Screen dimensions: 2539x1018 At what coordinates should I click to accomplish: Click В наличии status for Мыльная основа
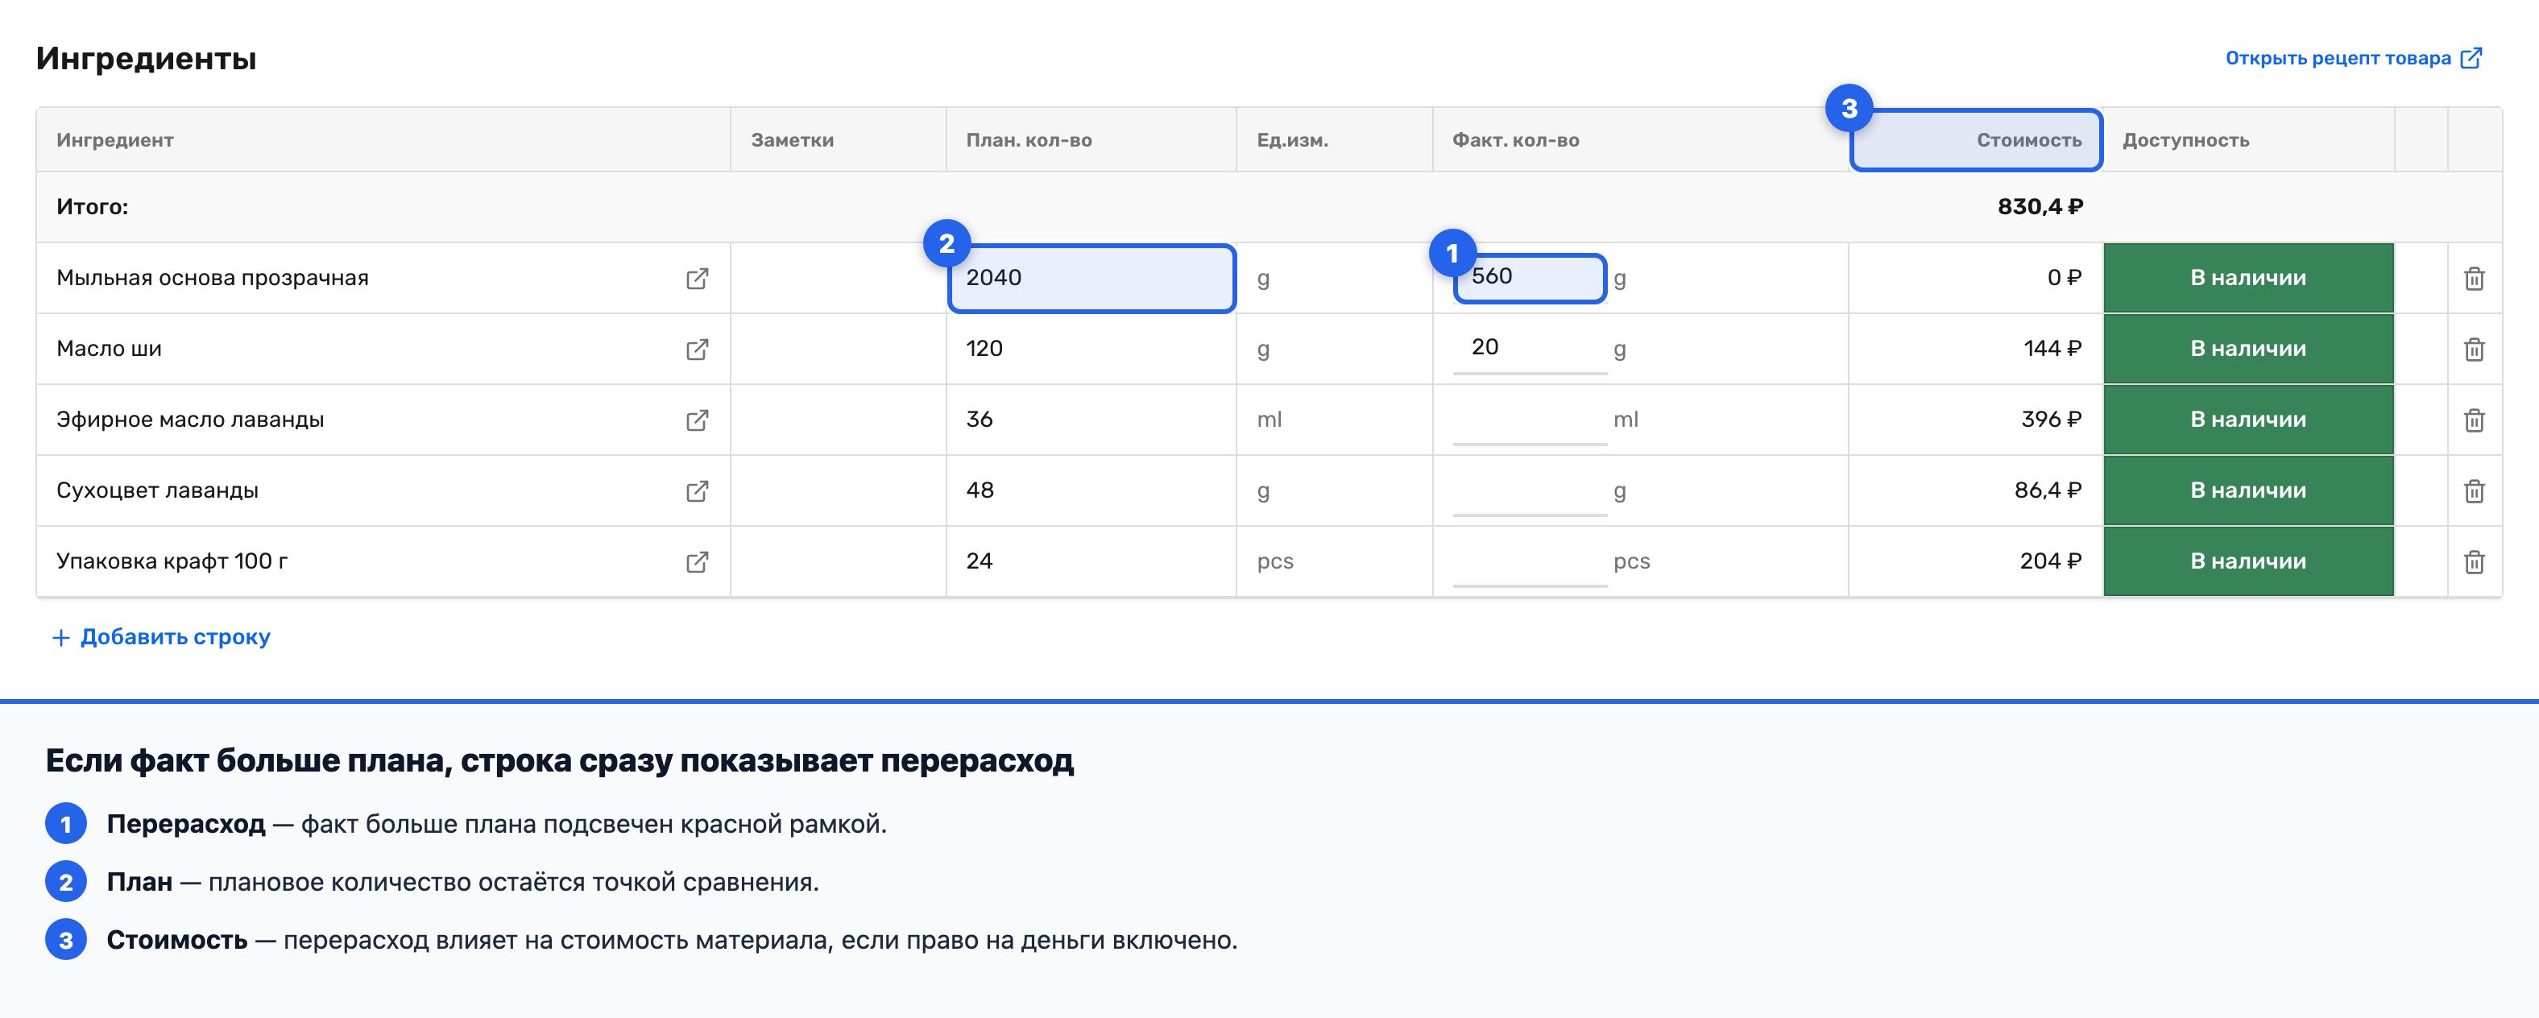(2248, 278)
